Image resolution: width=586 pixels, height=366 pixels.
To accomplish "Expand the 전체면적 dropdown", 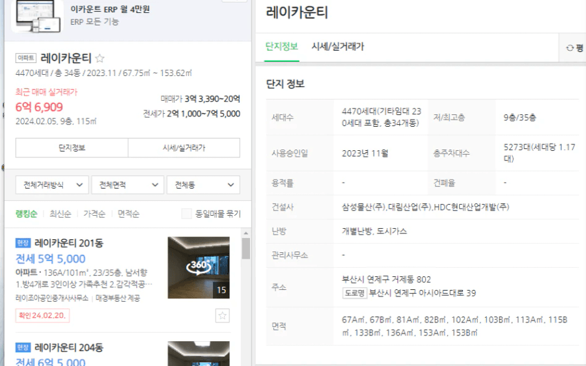I will pyautogui.click(x=128, y=185).
